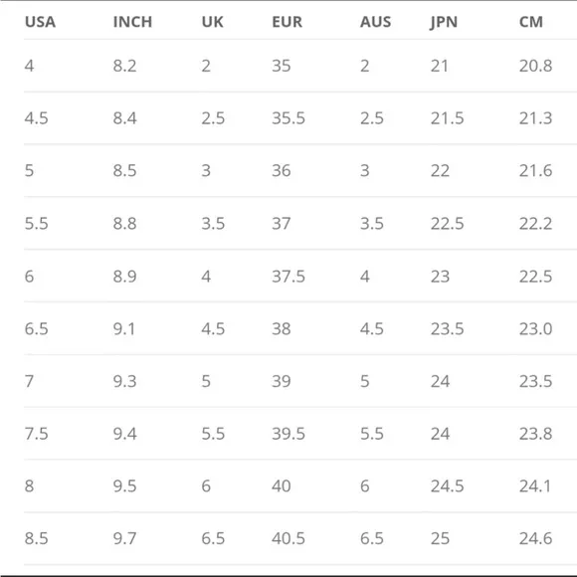Image resolution: width=577 pixels, height=577 pixels.
Task: Click the CM column header
Action: tap(531, 22)
